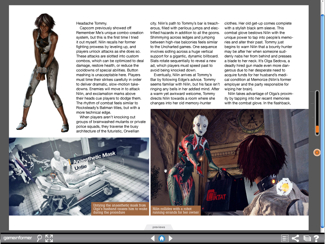The height and width of the screenshot is (244, 325).
Task: Open help with the question mark
Action: pyautogui.click(x=316, y=238)
